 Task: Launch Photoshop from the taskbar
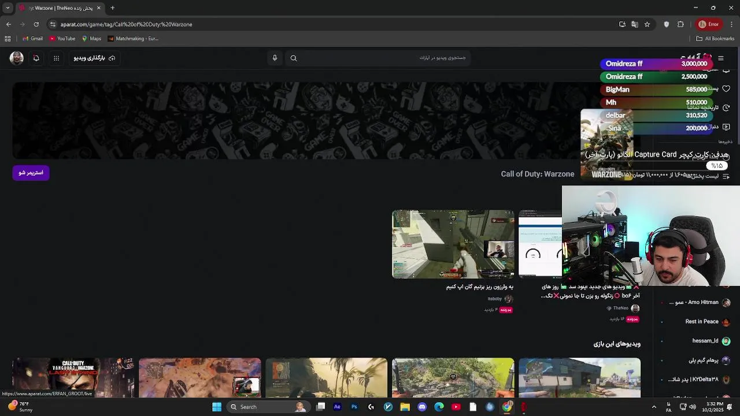click(354, 407)
